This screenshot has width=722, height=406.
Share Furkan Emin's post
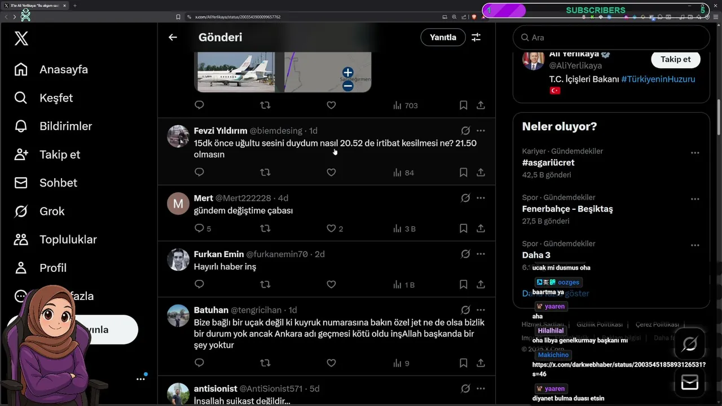[481, 284]
